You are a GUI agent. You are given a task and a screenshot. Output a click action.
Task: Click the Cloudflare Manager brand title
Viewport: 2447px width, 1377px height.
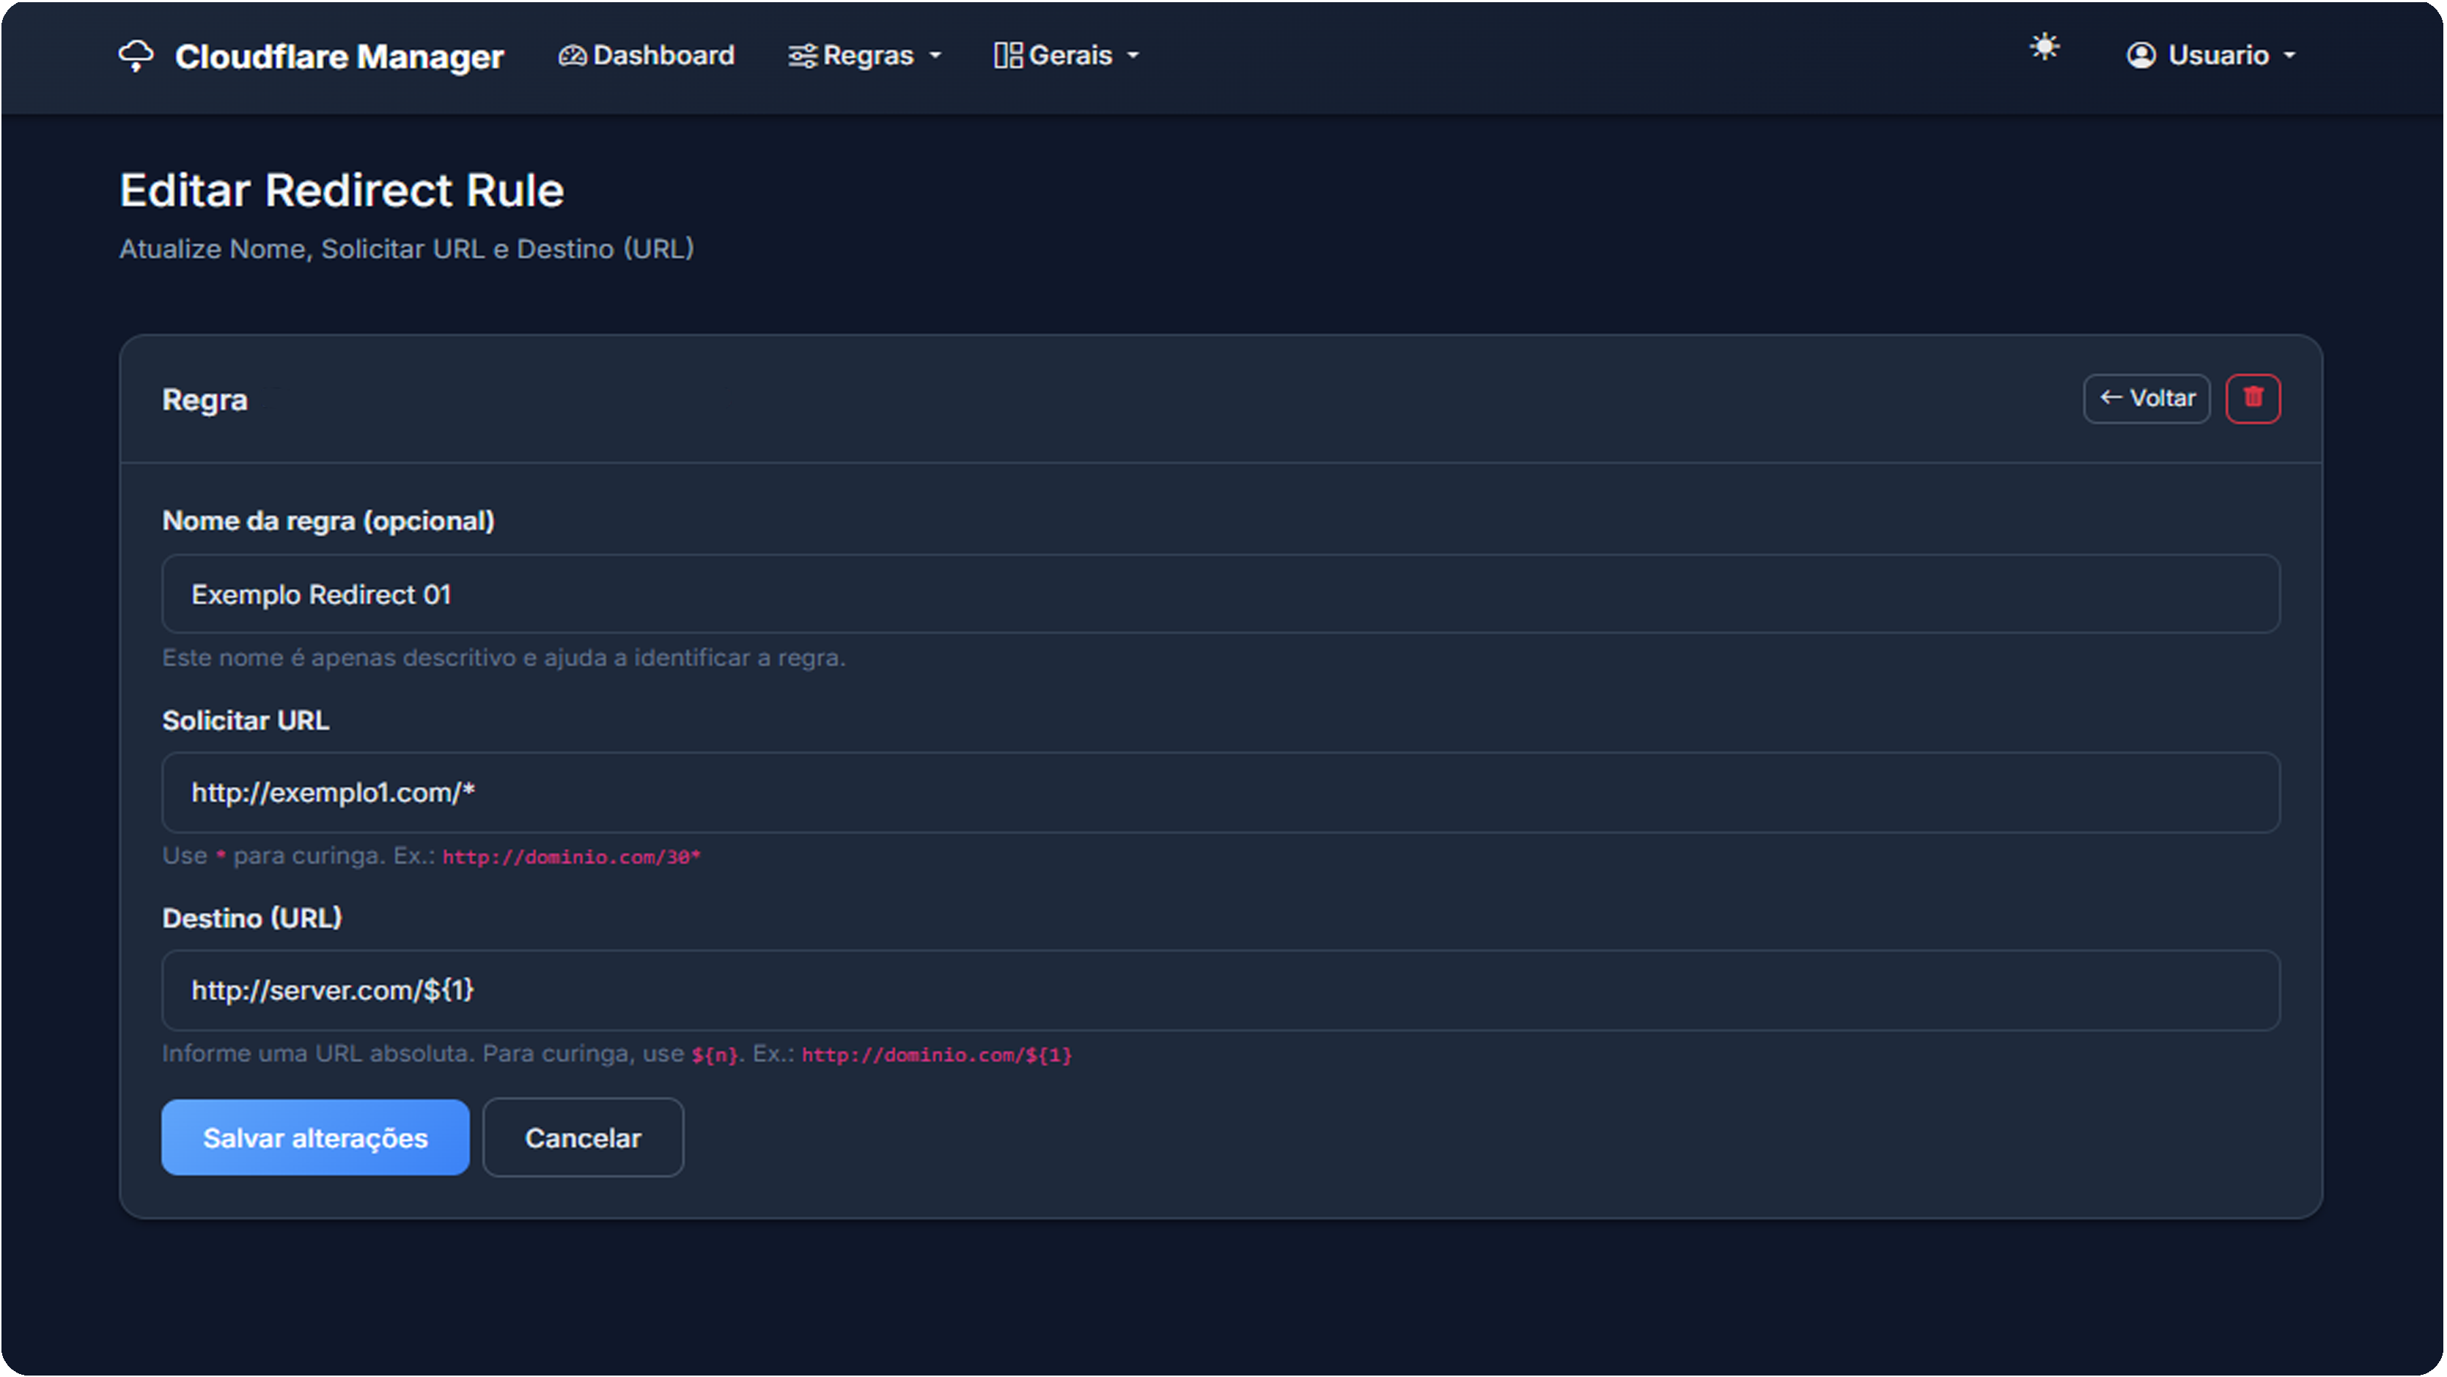coord(339,57)
